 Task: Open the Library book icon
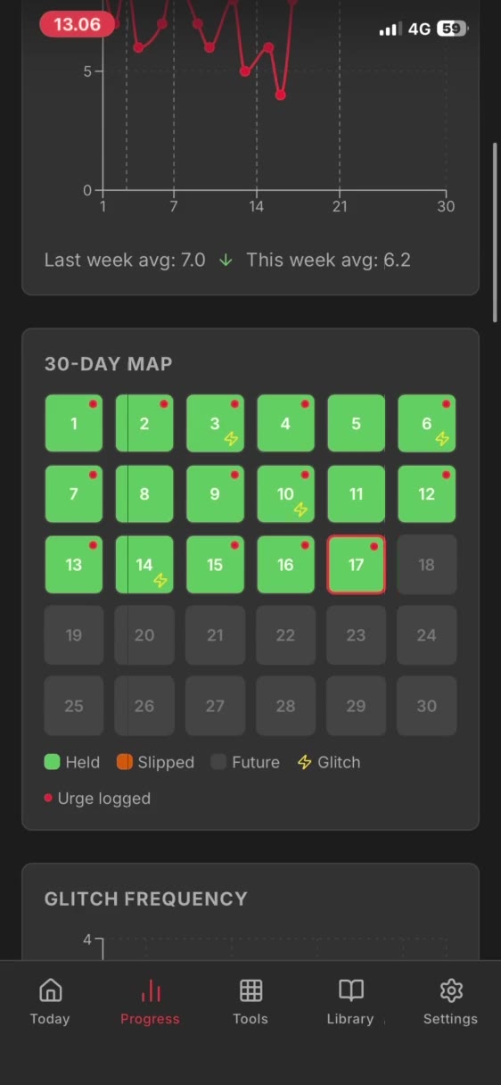click(351, 990)
